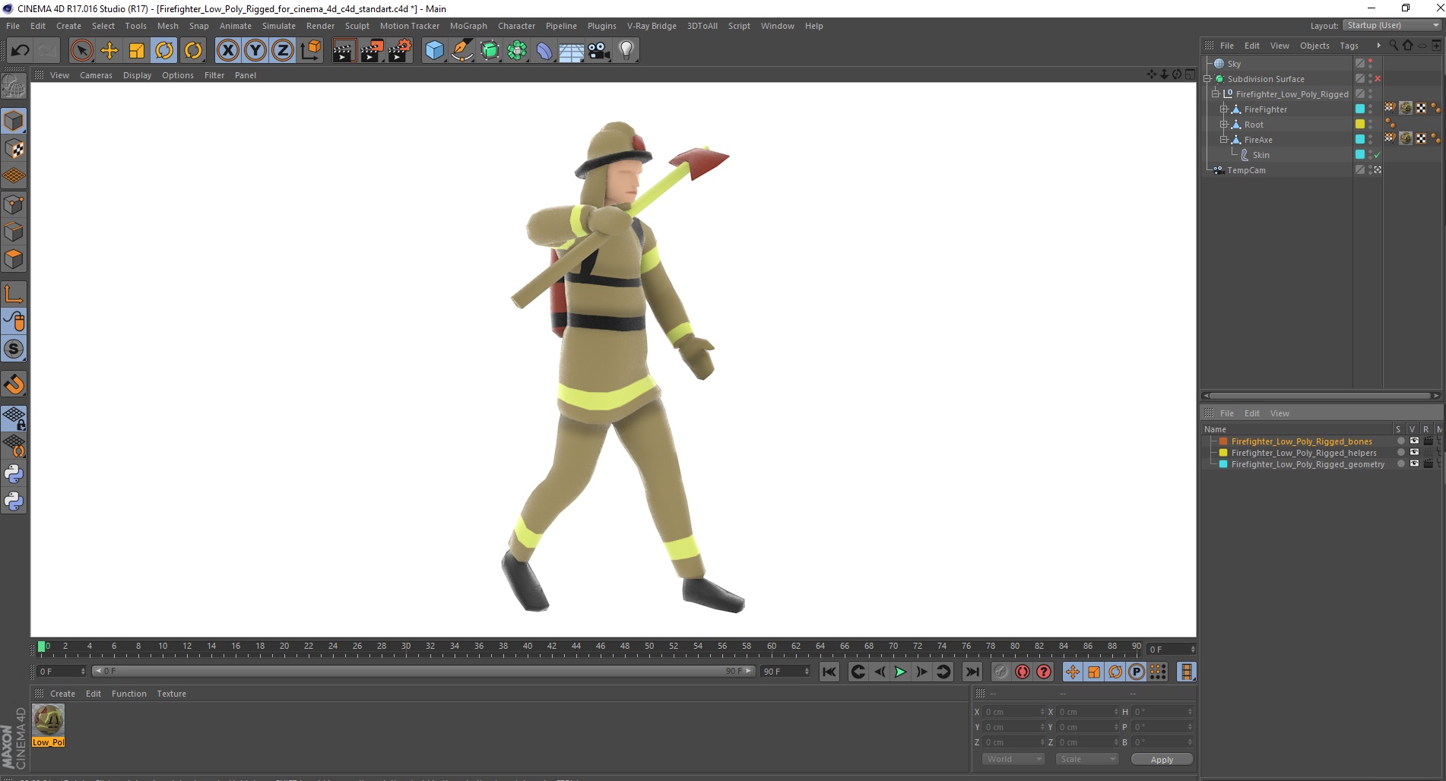Open the MoGraph array generator icon
The height and width of the screenshot is (781, 1446).
[517, 51]
